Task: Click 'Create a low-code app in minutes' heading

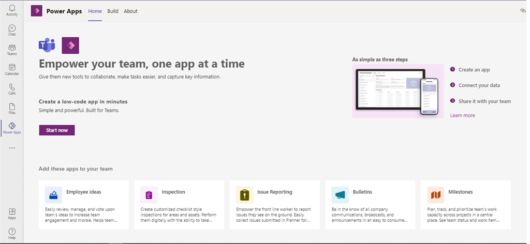Action: (x=83, y=102)
